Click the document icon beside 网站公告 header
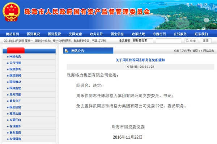217x144 pixels. (67, 51)
